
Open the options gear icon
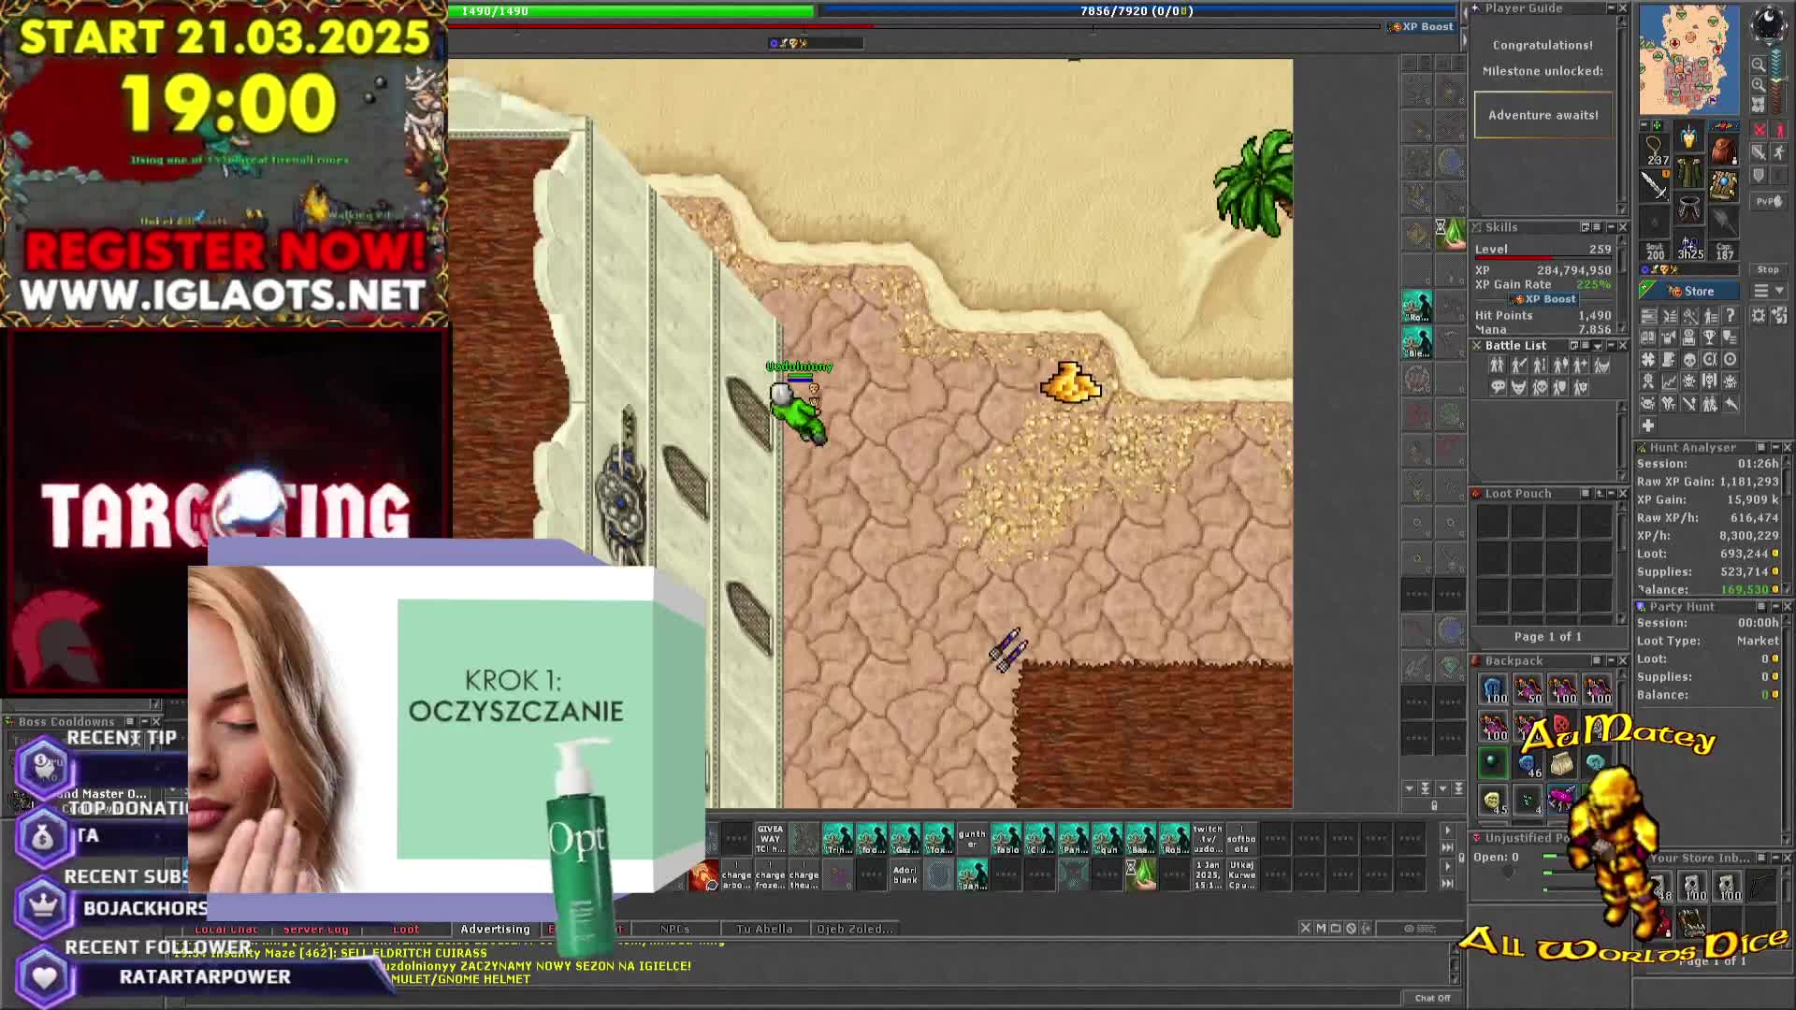coord(1760,316)
